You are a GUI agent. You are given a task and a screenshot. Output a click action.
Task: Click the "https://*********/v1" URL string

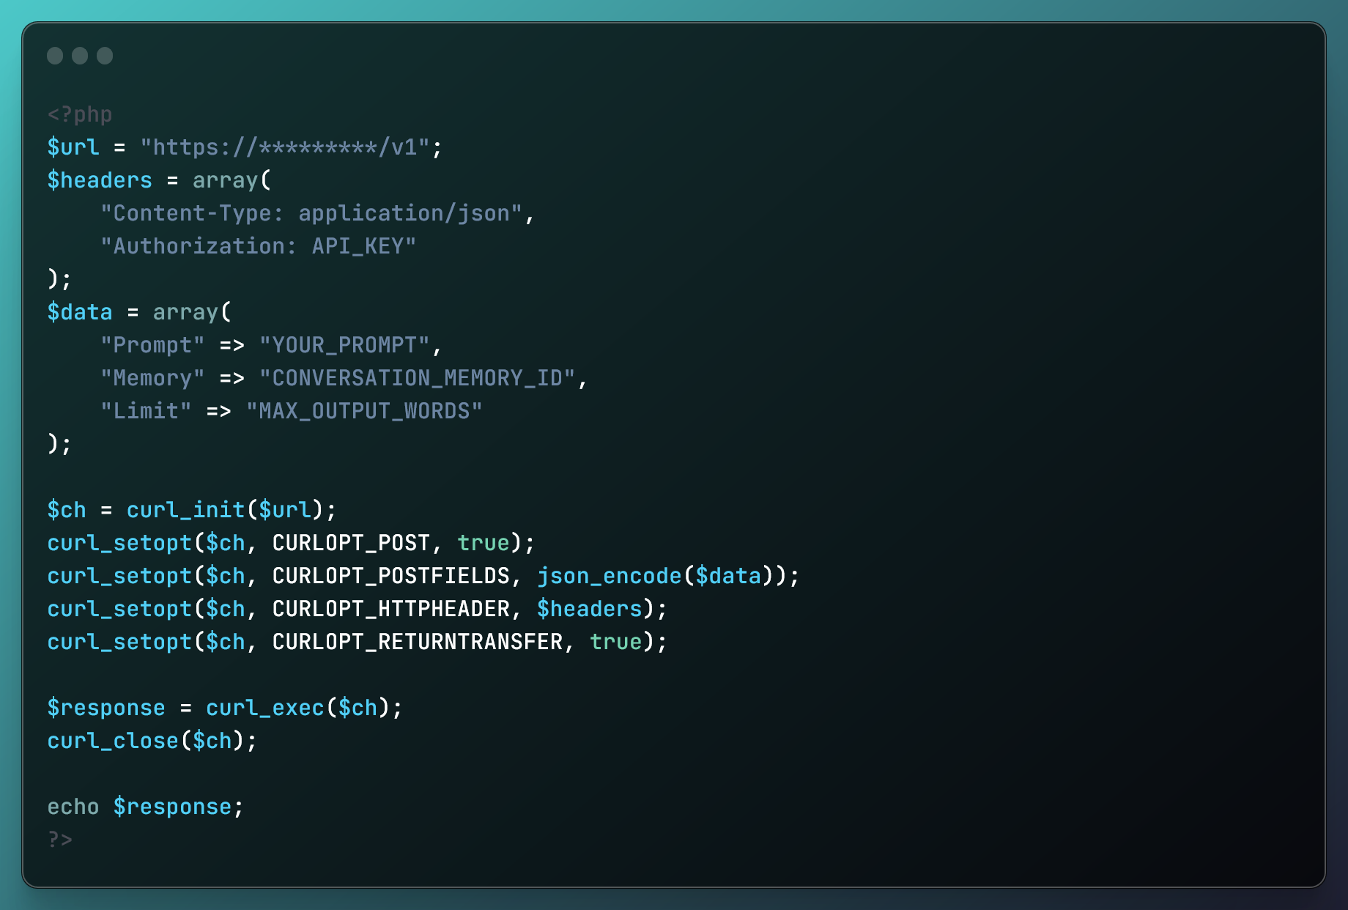point(285,147)
